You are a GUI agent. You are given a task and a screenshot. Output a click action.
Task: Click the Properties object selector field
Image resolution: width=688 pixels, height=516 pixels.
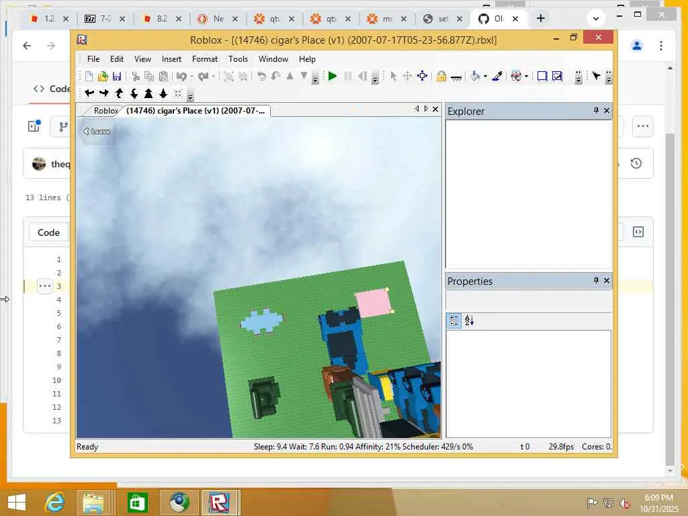[528, 300]
